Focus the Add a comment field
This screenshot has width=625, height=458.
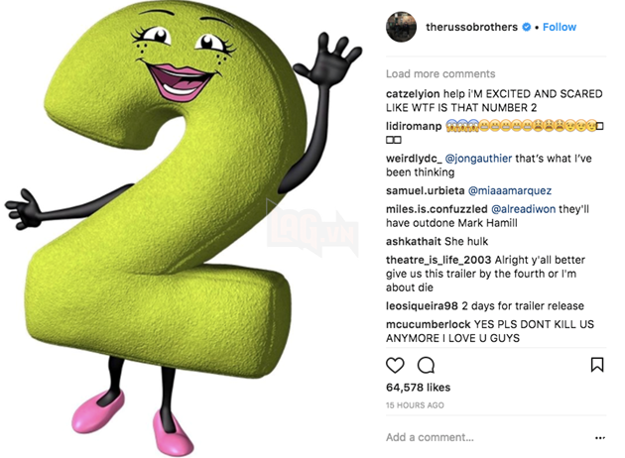click(x=488, y=437)
